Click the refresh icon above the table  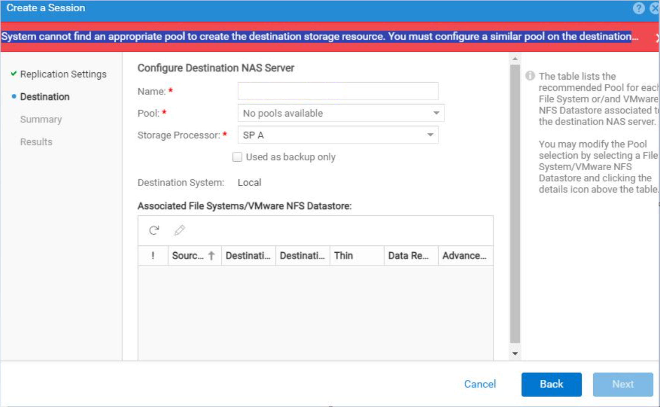coord(154,230)
